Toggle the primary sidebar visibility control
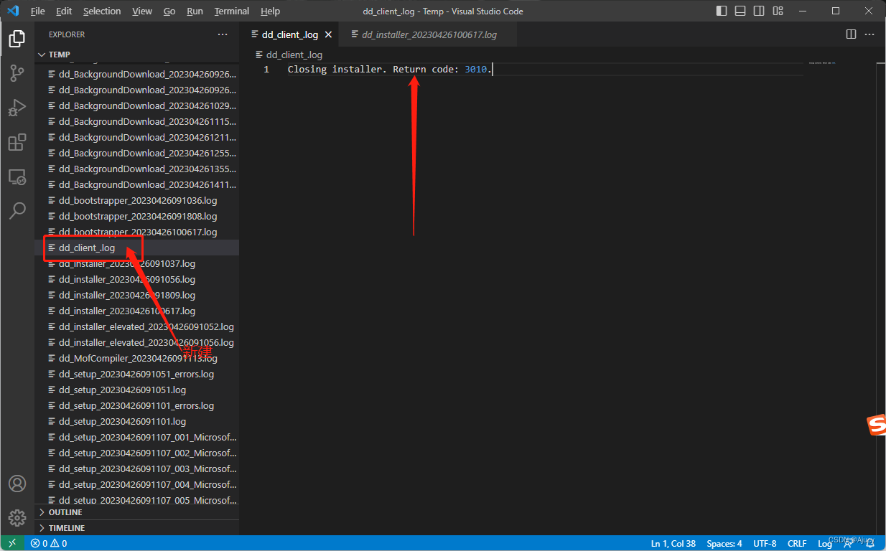886x551 pixels. tap(722, 11)
